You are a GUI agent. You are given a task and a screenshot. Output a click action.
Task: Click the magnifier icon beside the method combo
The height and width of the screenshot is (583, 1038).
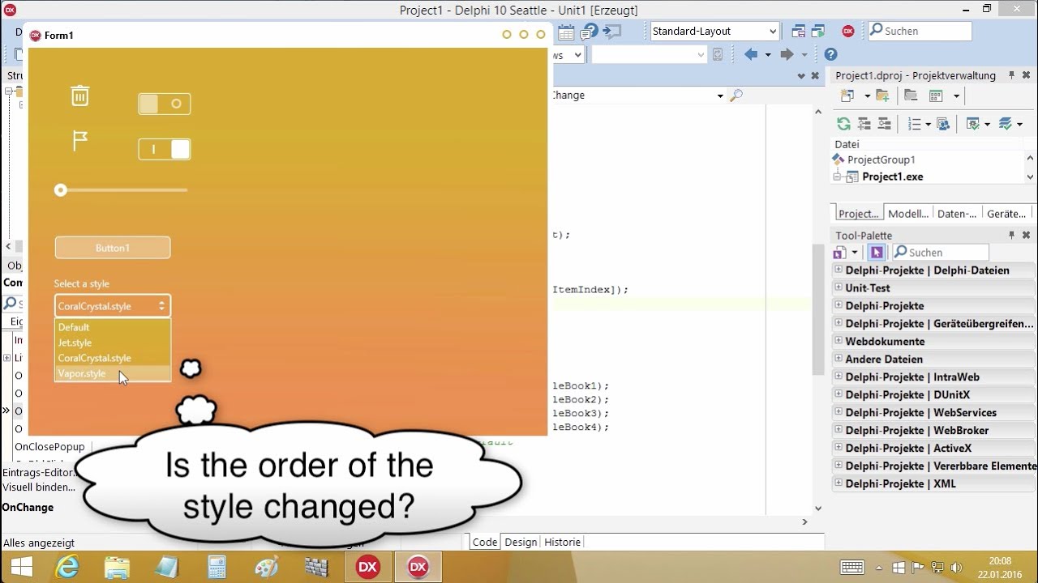point(736,96)
